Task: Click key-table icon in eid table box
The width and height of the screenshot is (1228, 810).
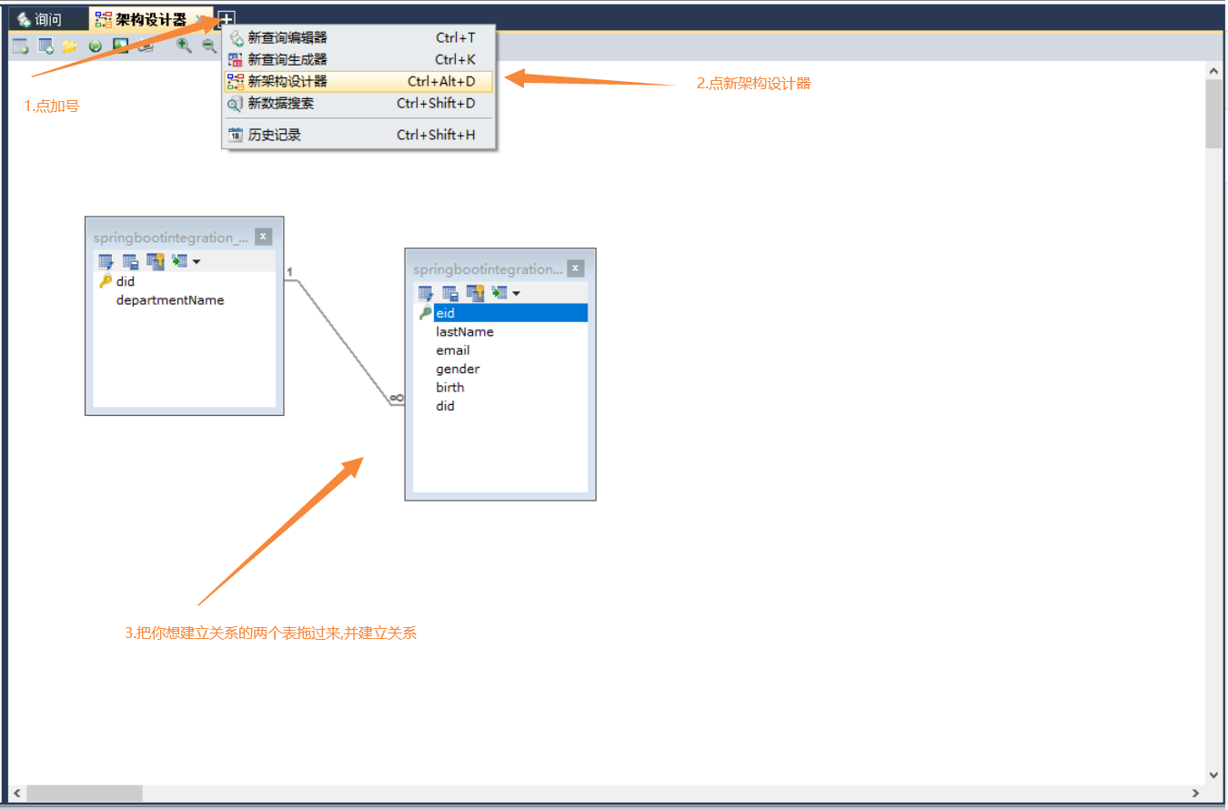Action: point(475,293)
